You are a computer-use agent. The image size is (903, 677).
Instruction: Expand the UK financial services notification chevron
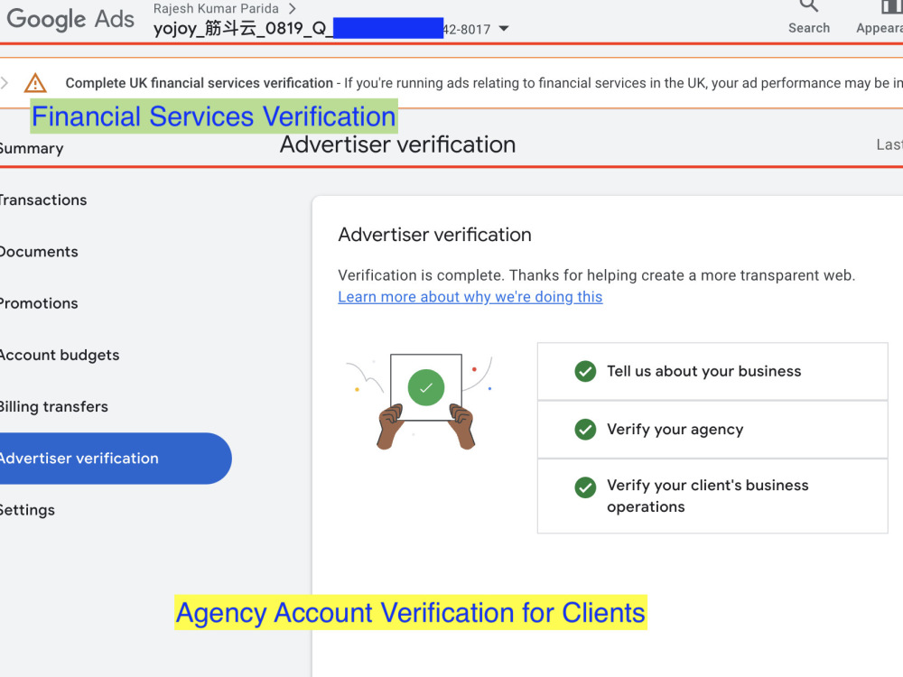[5, 83]
